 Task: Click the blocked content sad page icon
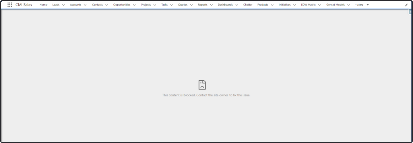click(202, 85)
